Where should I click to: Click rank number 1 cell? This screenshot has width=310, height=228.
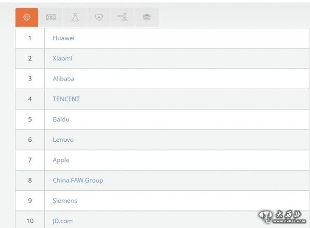[30, 38]
